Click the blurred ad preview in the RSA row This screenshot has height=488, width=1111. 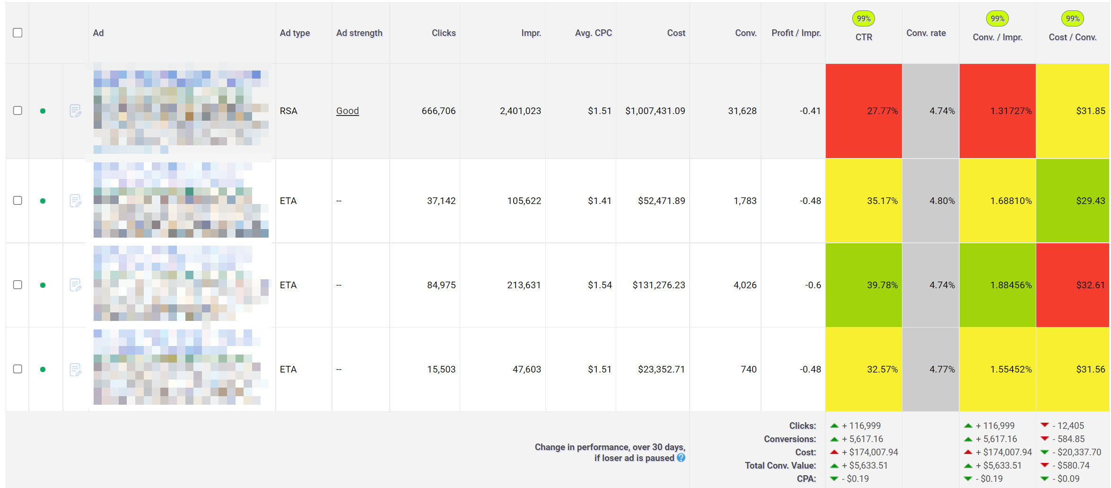point(181,111)
